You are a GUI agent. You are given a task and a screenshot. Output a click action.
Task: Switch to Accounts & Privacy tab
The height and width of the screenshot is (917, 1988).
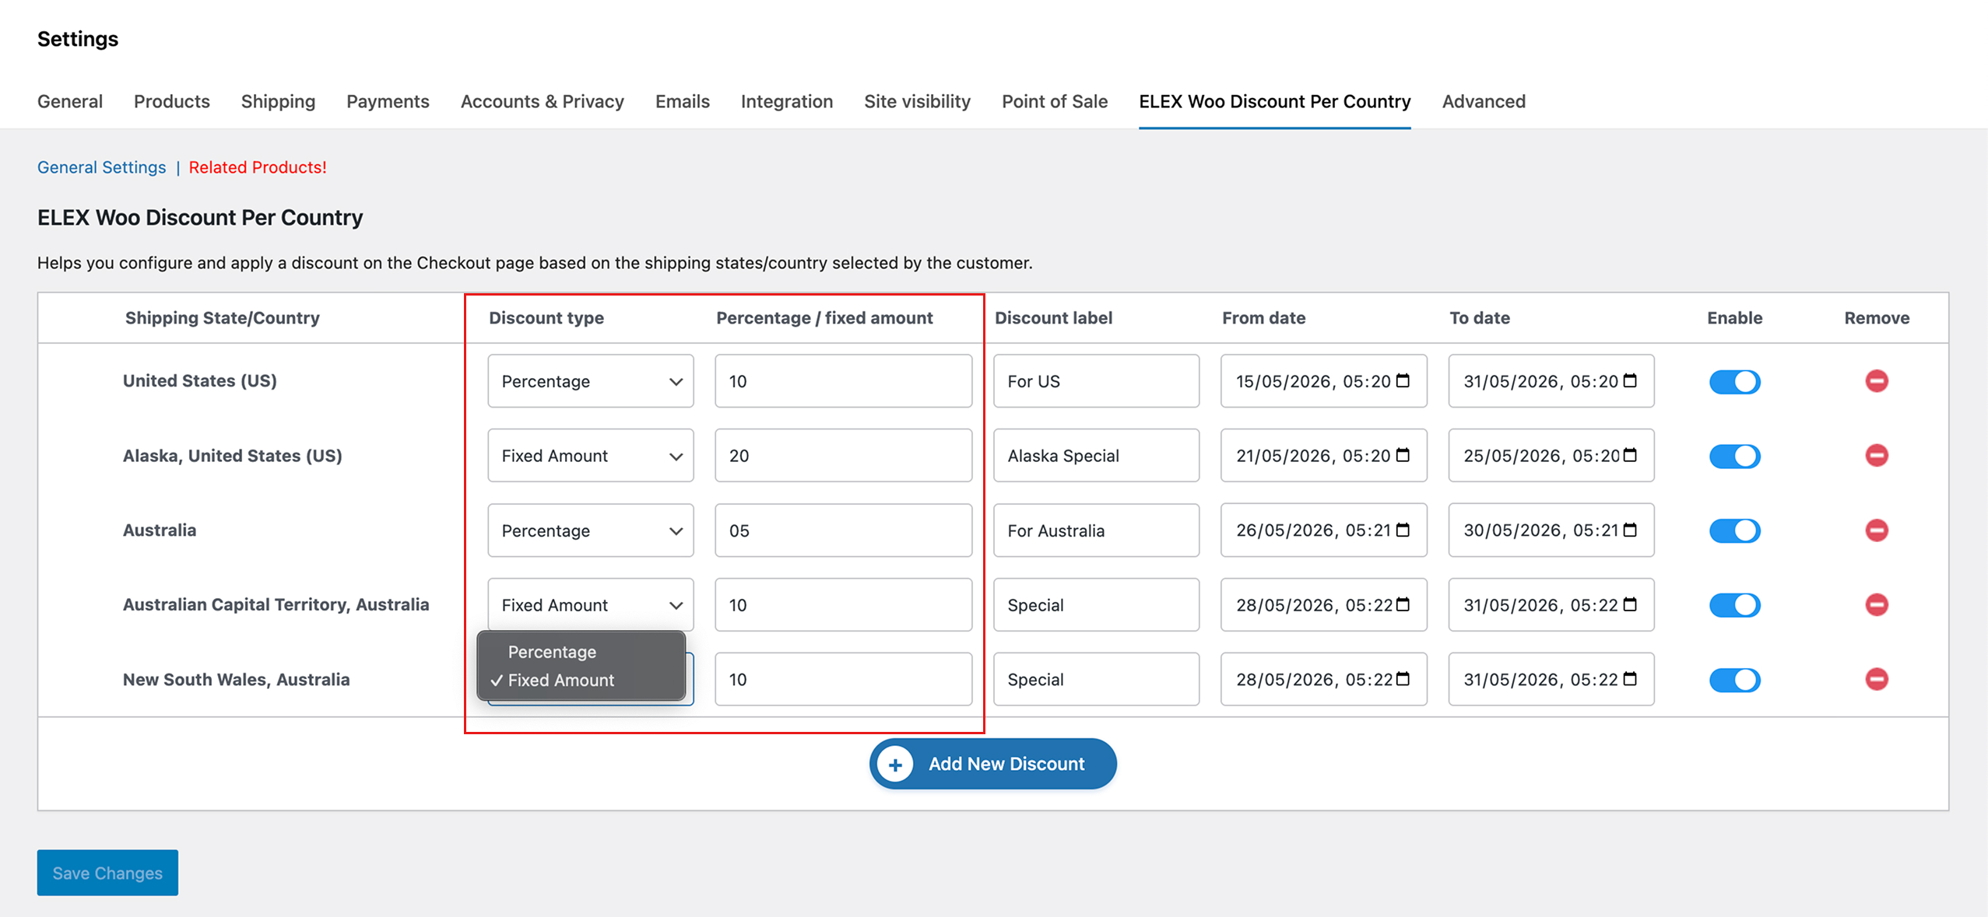[x=543, y=101]
